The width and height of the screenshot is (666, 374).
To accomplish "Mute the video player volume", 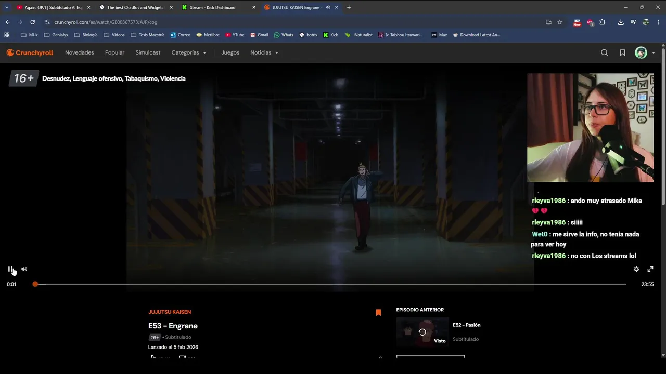I will 24,269.
